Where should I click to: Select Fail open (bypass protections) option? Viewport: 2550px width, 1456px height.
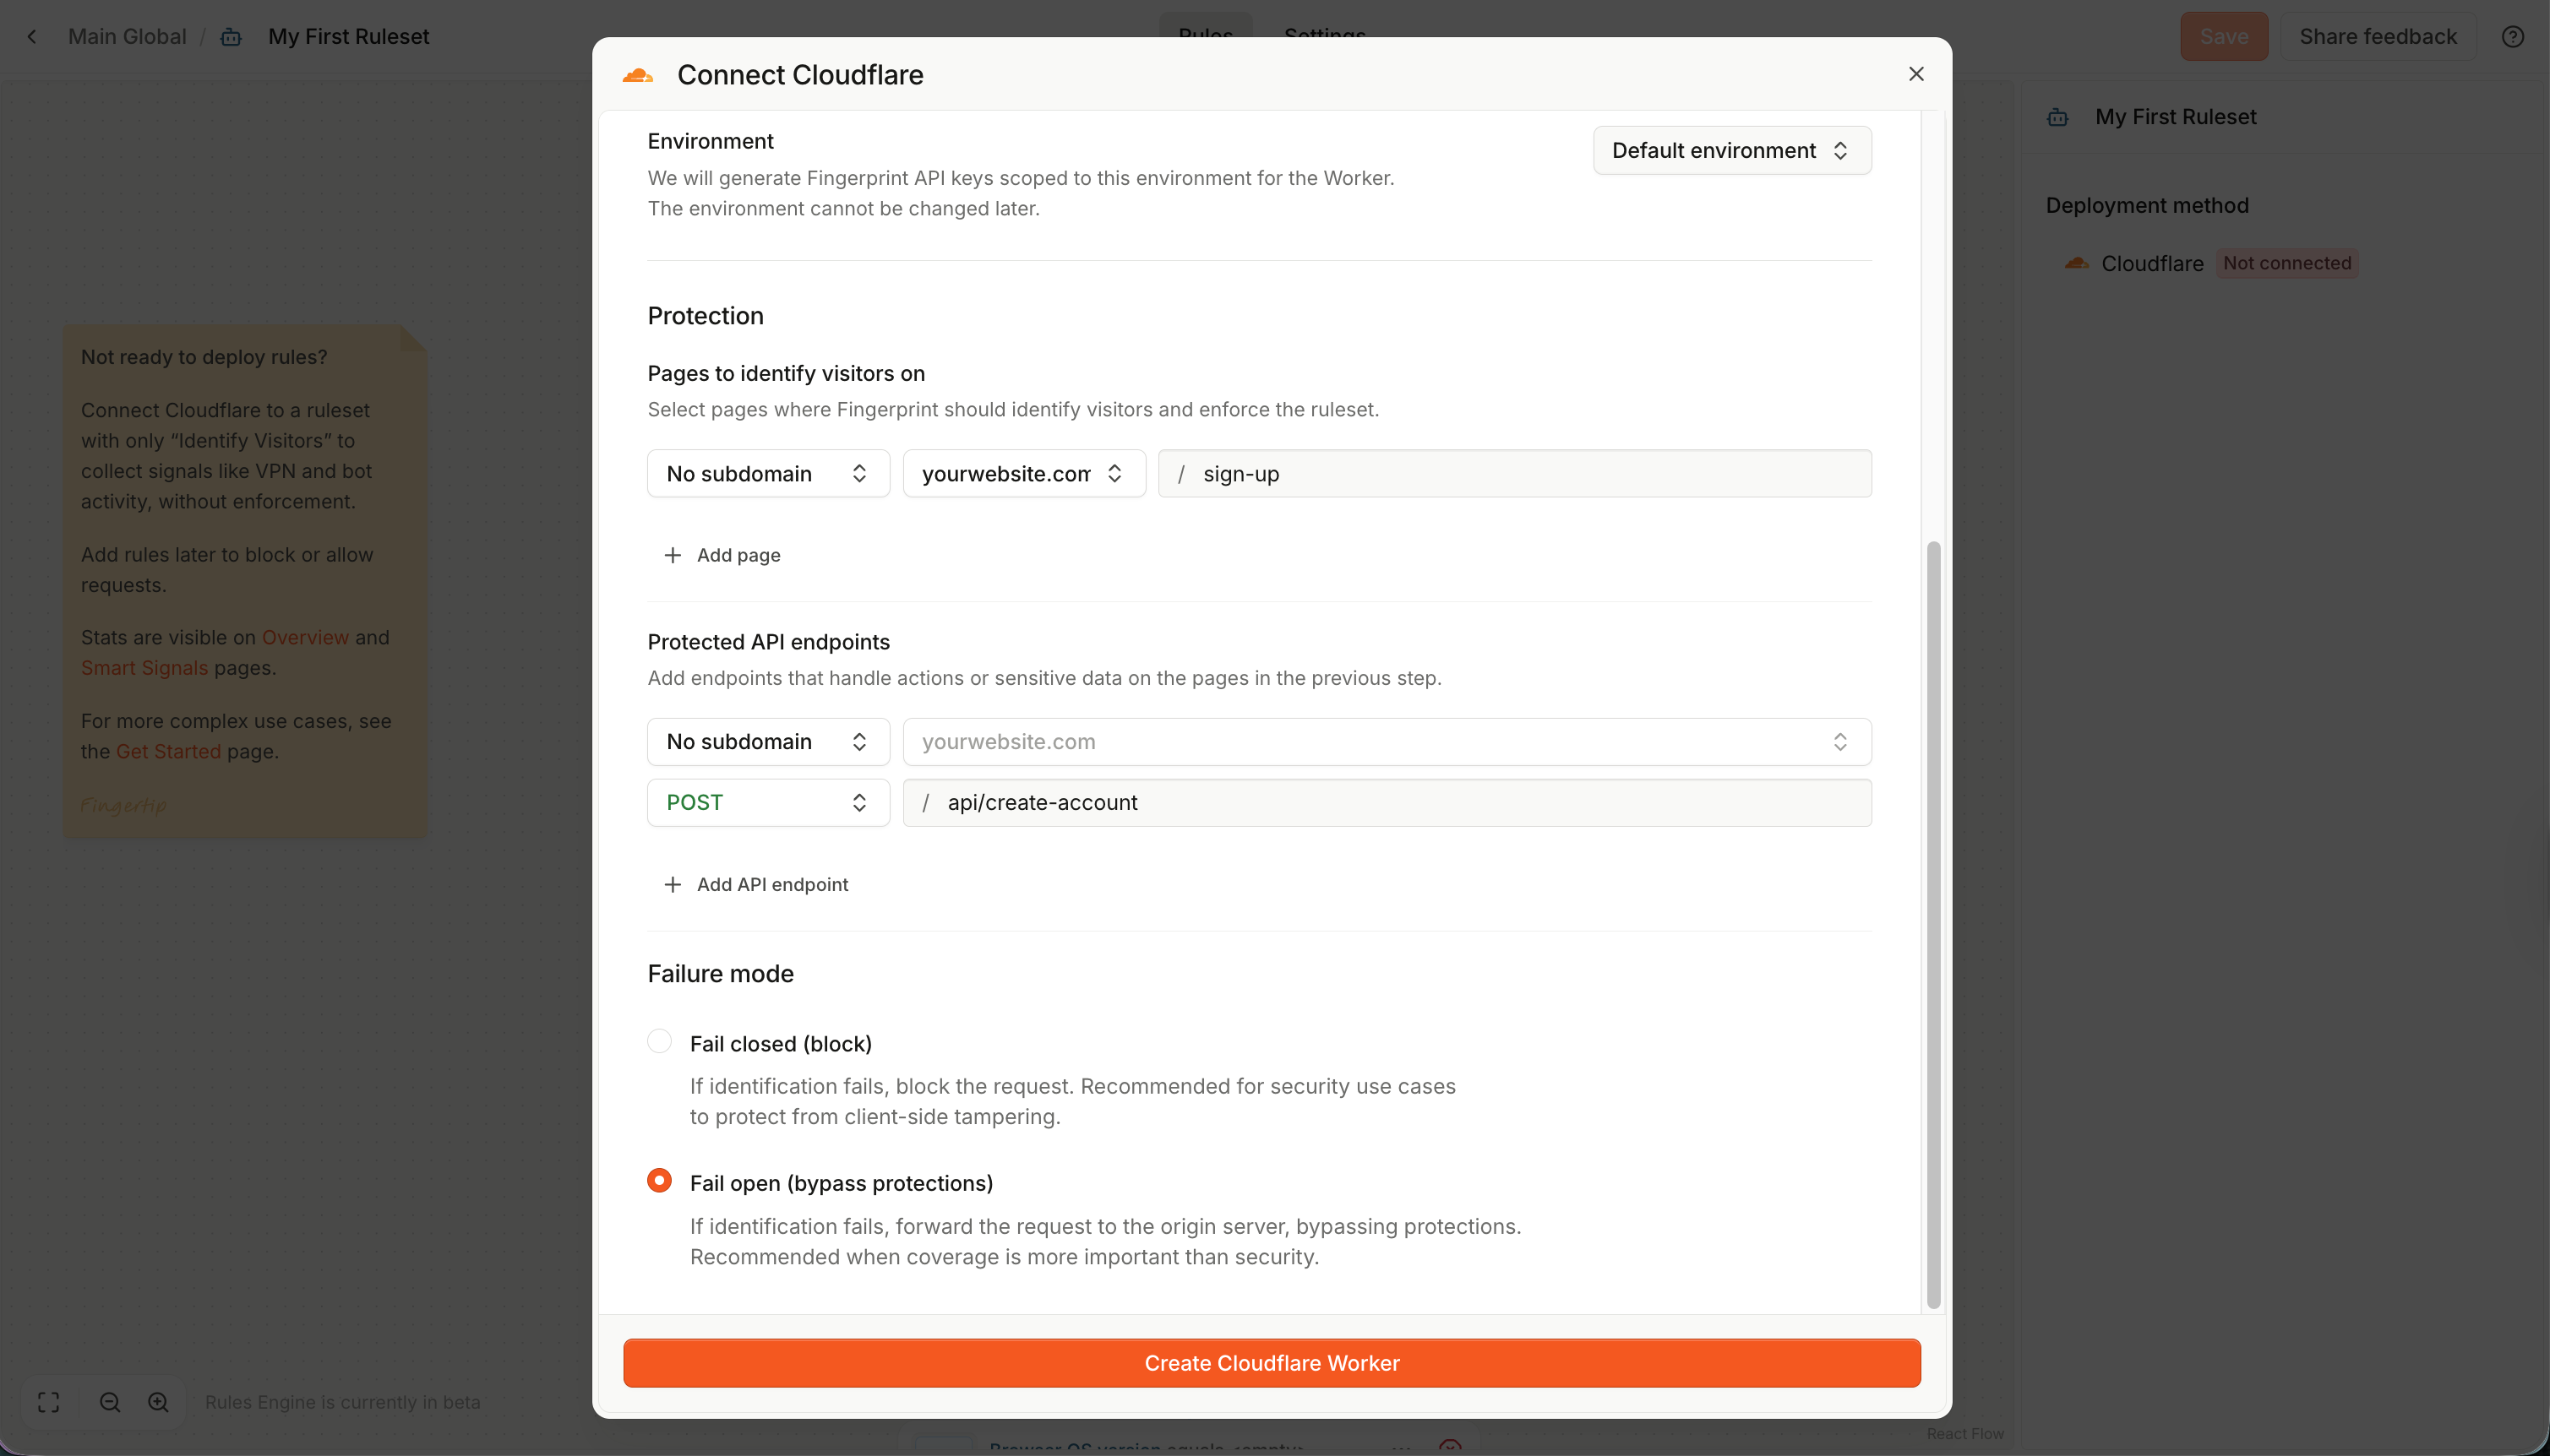pyautogui.click(x=659, y=1181)
